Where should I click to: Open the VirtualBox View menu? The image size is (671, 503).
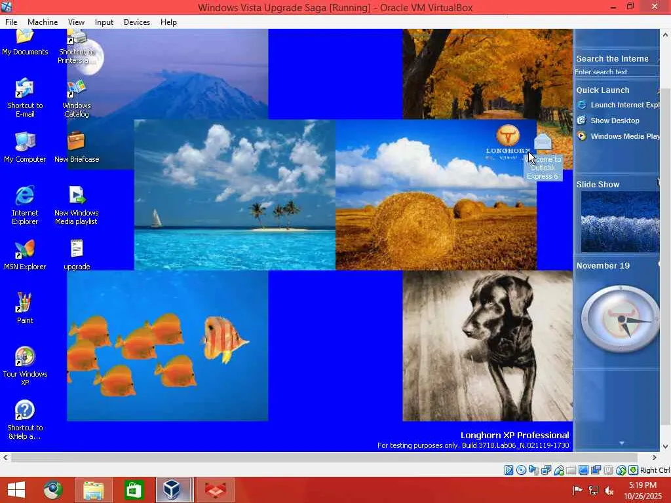pos(76,22)
